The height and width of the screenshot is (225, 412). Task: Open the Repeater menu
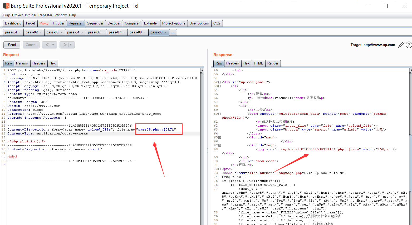coord(45,15)
